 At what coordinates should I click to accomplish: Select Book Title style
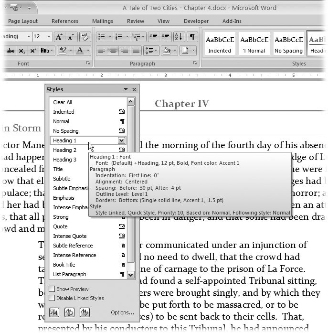click(x=88, y=265)
